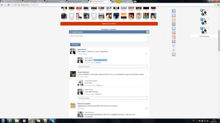This screenshot has height=123, width=220.
Task: Click the Игорь Власенко avatar
Action: [x=73, y=74]
